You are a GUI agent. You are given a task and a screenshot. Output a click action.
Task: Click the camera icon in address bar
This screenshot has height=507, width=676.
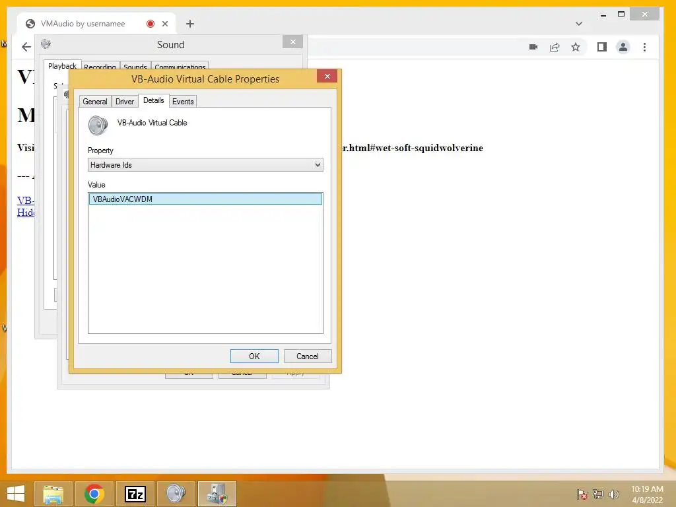pyautogui.click(x=533, y=47)
